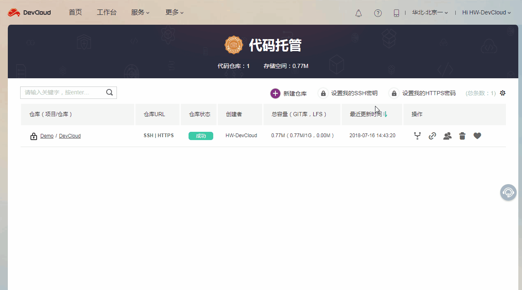The width and height of the screenshot is (522, 290).
Task: Delete the Demo repository via trash icon
Action: pyautogui.click(x=462, y=136)
